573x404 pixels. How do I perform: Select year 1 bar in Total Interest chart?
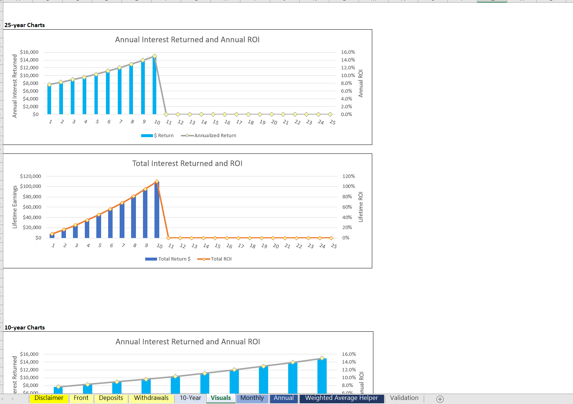tap(52, 236)
